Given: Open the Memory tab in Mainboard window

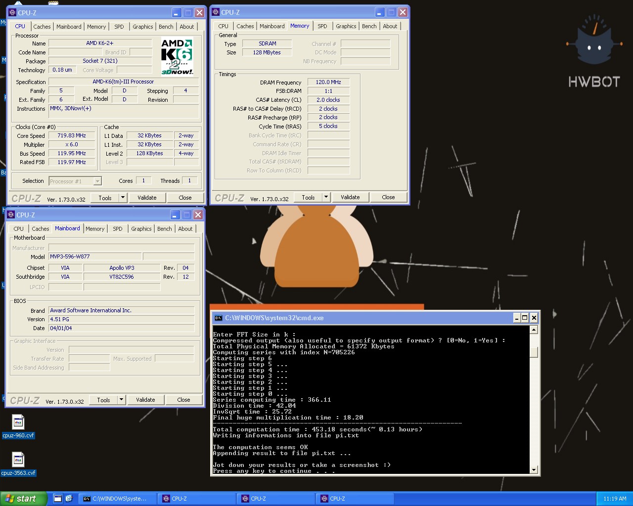Looking at the screenshot, I should pos(95,229).
